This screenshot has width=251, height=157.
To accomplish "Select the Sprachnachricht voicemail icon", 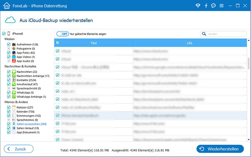I will pyautogui.click(x=14, y=88).
